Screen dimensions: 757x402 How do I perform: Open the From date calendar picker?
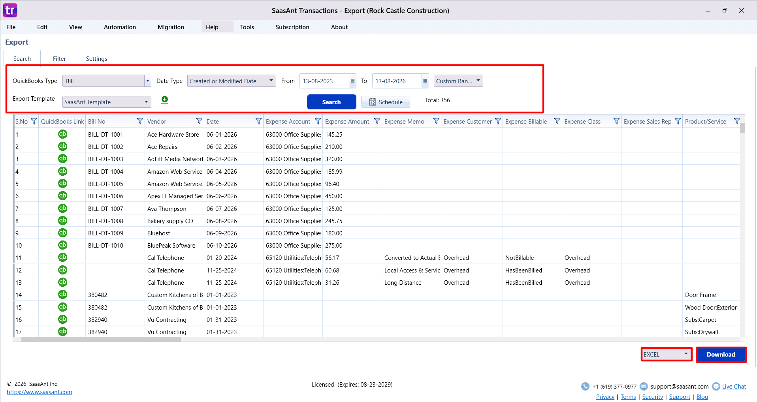[352, 81]
